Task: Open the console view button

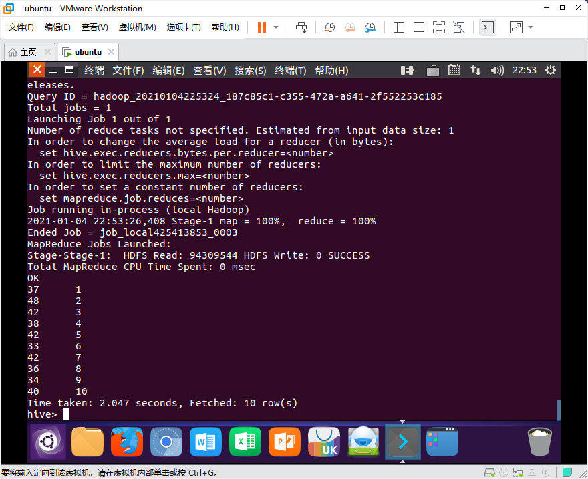Action: [488, 27]
